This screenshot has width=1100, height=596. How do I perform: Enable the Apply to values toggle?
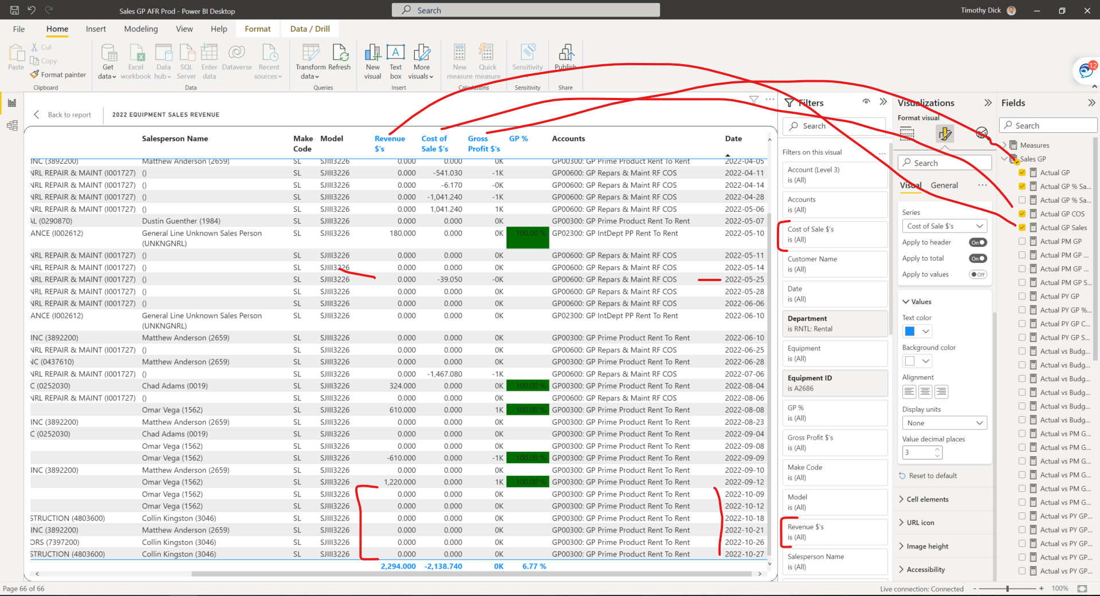click(x=977, y=274)
